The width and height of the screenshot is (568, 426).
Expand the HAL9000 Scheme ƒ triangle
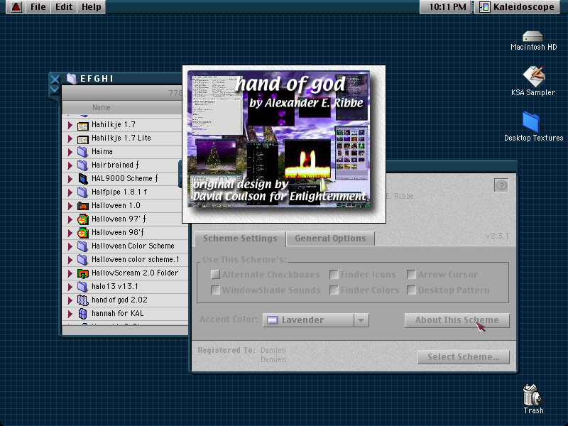[x=70, y=179]
